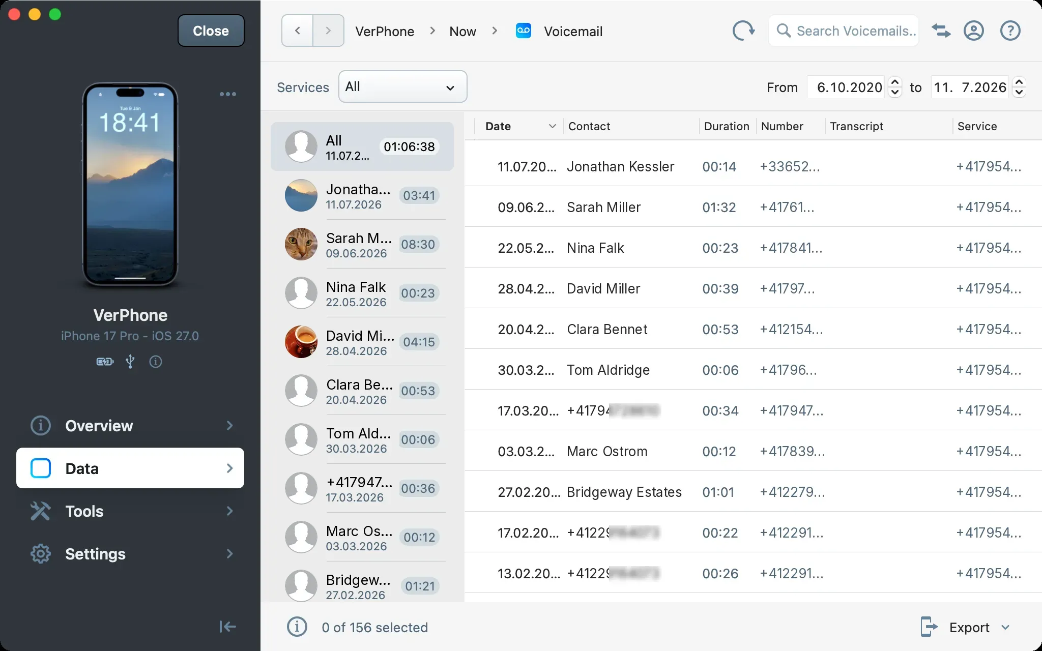This screenshot has width=1042, height=651.
Task: Select Marc Os... in contact list
Action: coord(362,537)
